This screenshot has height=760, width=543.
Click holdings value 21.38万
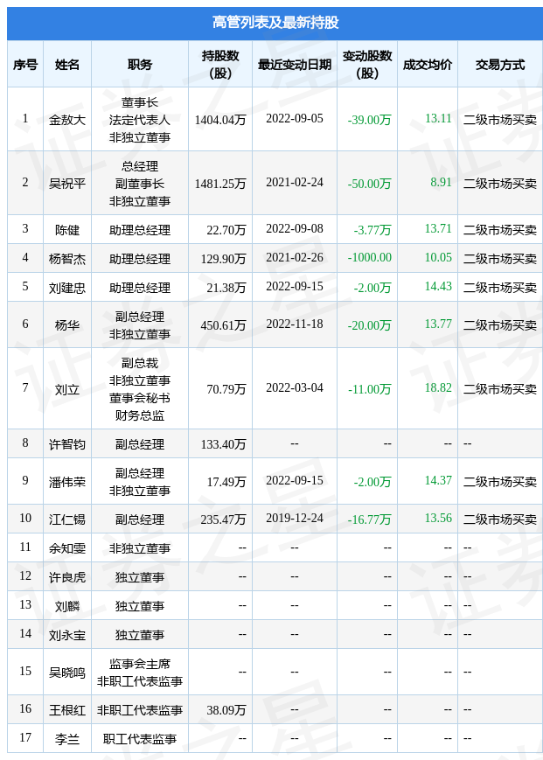pyautogui.click(x=226, y=288)
